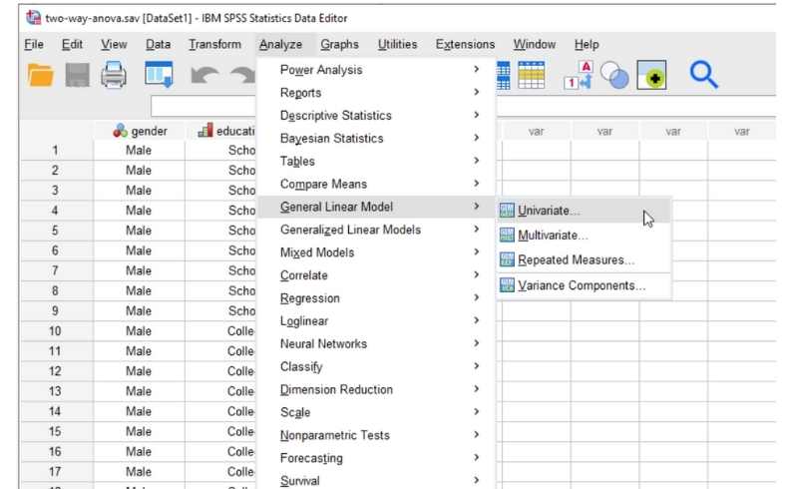Click the Customize Toolbar plus icon
The width and height of the screenshot is (797, 489).
tap(651, 75)
